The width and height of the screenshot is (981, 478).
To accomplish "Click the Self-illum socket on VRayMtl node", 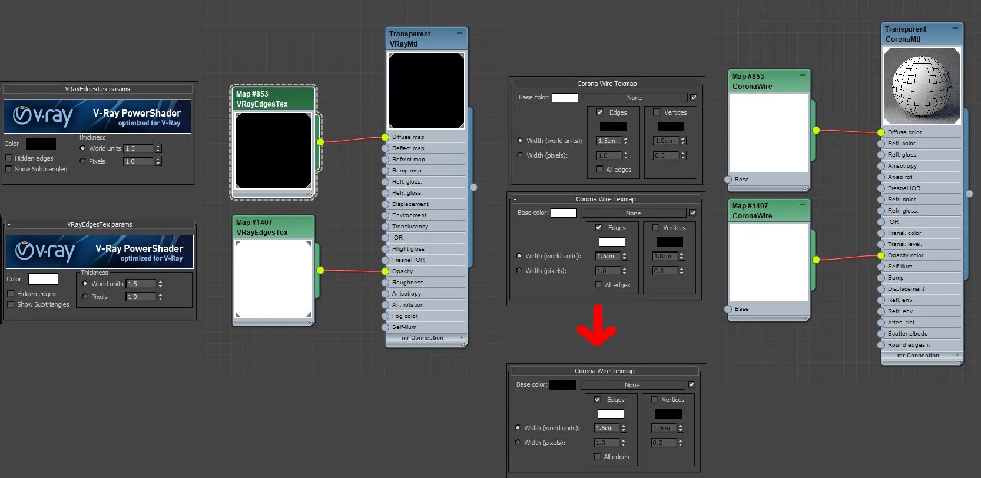I will click(x=385, y=327).
